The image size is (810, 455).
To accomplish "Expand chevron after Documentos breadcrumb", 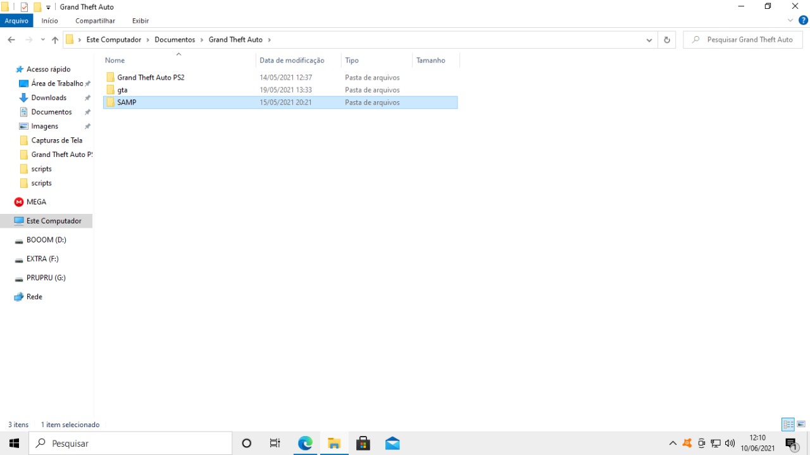I will pyautogui.click(x=202, y=39).
